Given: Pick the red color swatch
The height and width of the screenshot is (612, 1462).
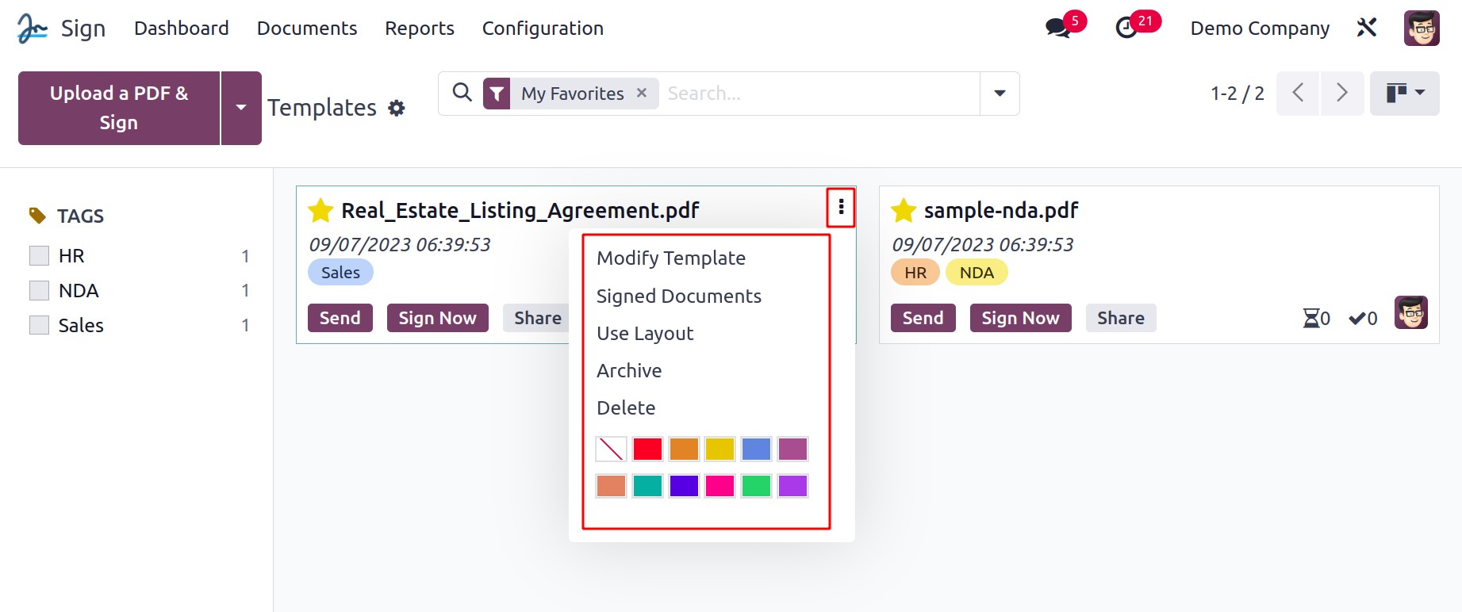Looking at the screenshot, I should coord(647,449).
